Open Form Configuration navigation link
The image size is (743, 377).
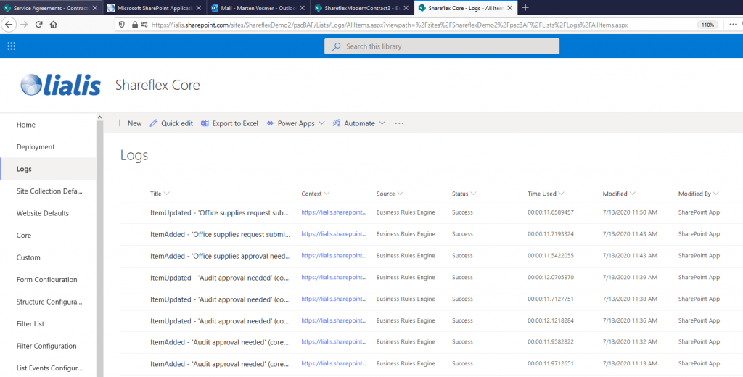48,279
